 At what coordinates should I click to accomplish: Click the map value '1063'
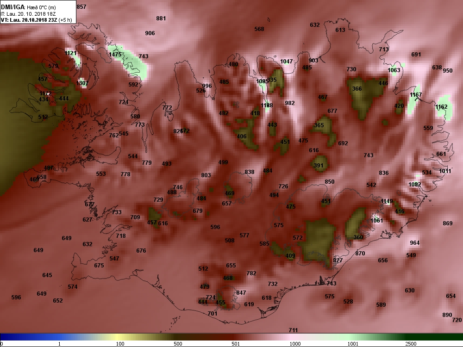(394, 70)
